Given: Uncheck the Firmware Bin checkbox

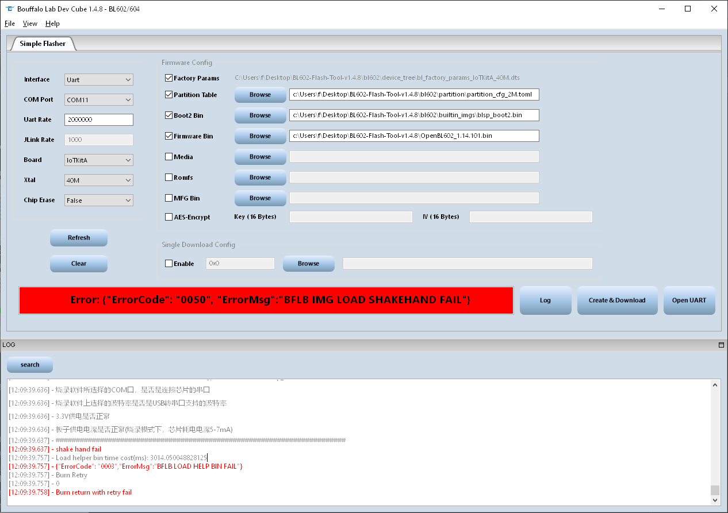Looking at the screenshot, I should [x=168, y=136].
